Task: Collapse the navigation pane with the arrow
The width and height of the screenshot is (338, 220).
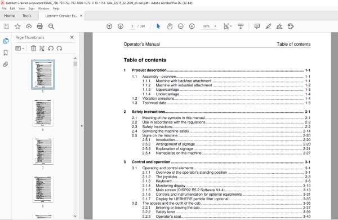Action: (x=82, y=126)
